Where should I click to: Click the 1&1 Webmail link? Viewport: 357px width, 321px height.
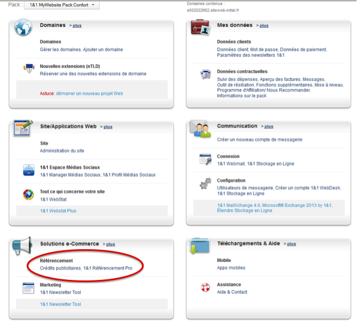click(x=231, y=164)
